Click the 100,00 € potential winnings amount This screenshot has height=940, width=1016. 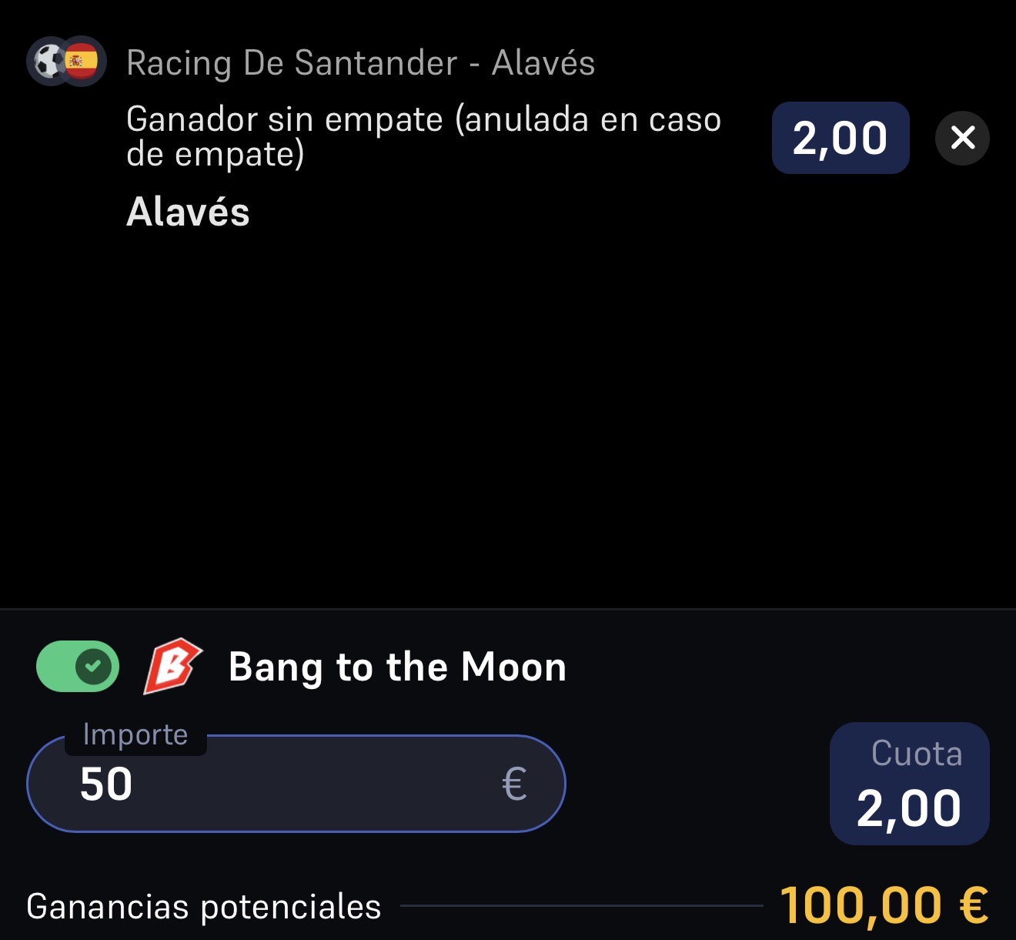click(884, 905)
